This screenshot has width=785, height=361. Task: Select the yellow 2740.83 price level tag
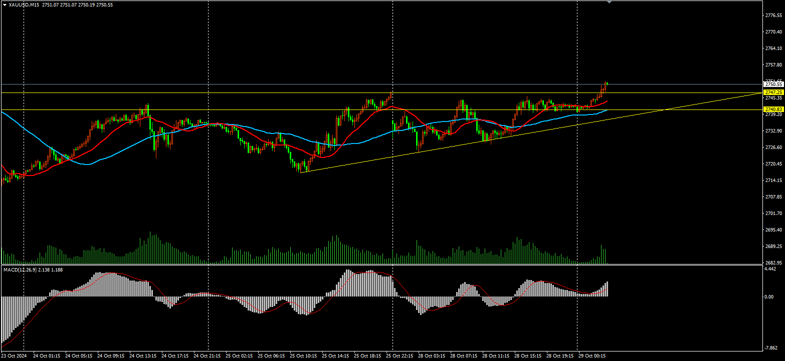pos(773,109)
